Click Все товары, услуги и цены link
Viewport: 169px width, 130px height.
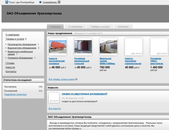[x=61, y=79]
